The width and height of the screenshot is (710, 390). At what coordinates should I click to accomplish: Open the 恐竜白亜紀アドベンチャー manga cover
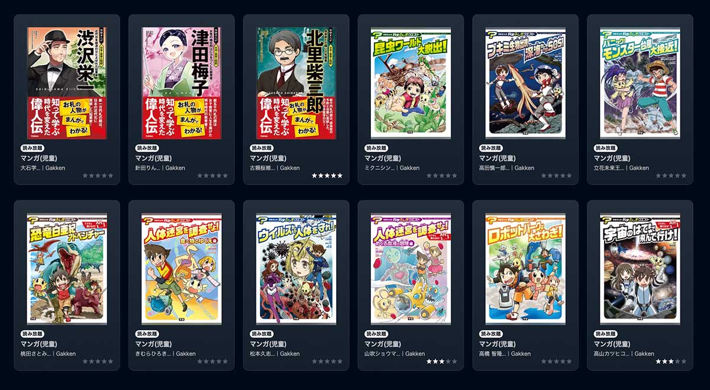(67, 269)
